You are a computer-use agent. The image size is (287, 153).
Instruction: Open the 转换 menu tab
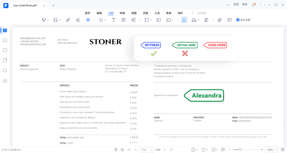(122, 13)
